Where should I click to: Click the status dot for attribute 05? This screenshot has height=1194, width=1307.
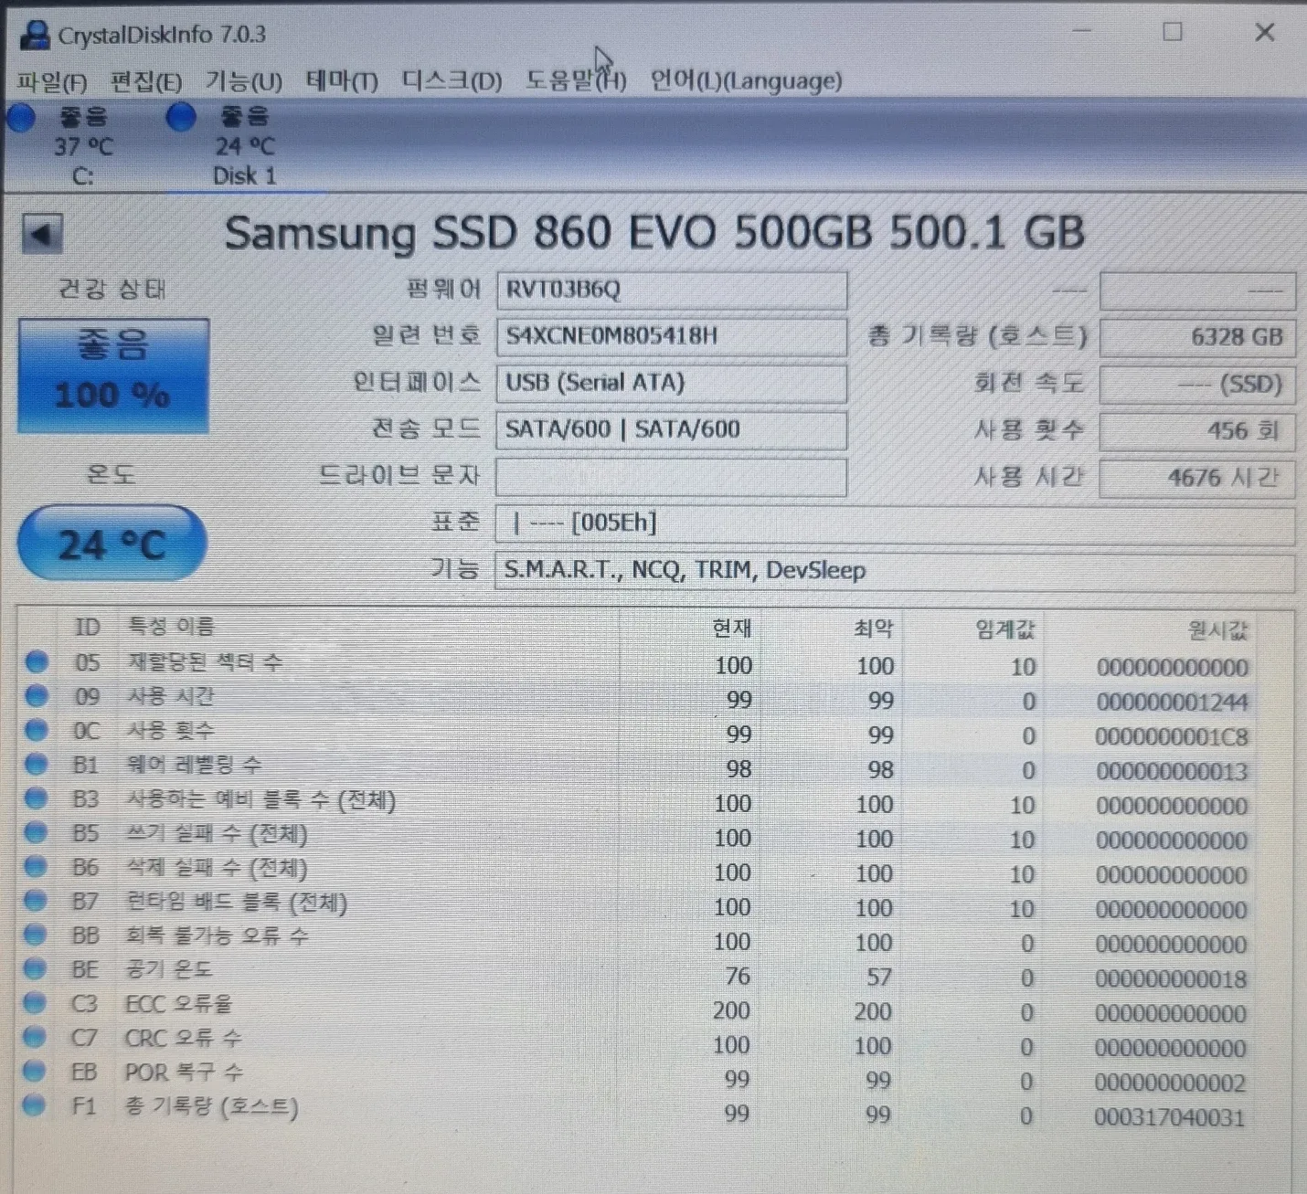click(37, 662)
